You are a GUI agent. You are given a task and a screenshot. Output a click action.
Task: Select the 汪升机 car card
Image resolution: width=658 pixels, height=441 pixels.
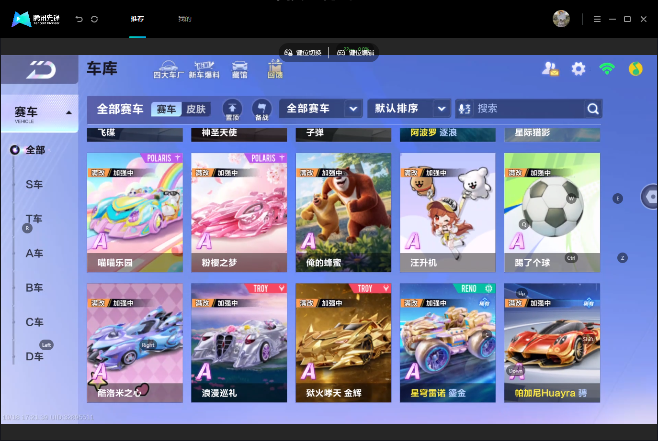448,213
